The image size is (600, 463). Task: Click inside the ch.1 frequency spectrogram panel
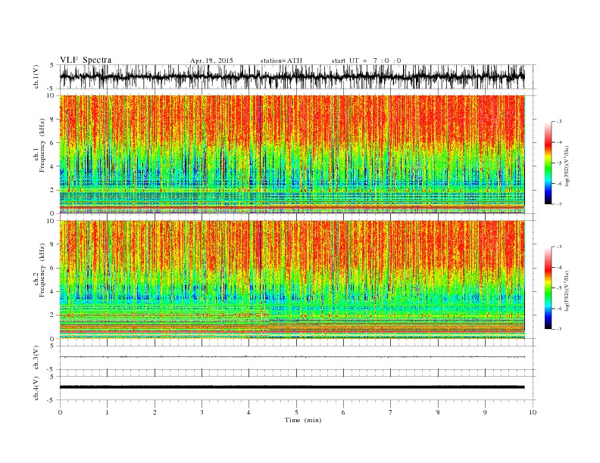click(x=292, y=154)
